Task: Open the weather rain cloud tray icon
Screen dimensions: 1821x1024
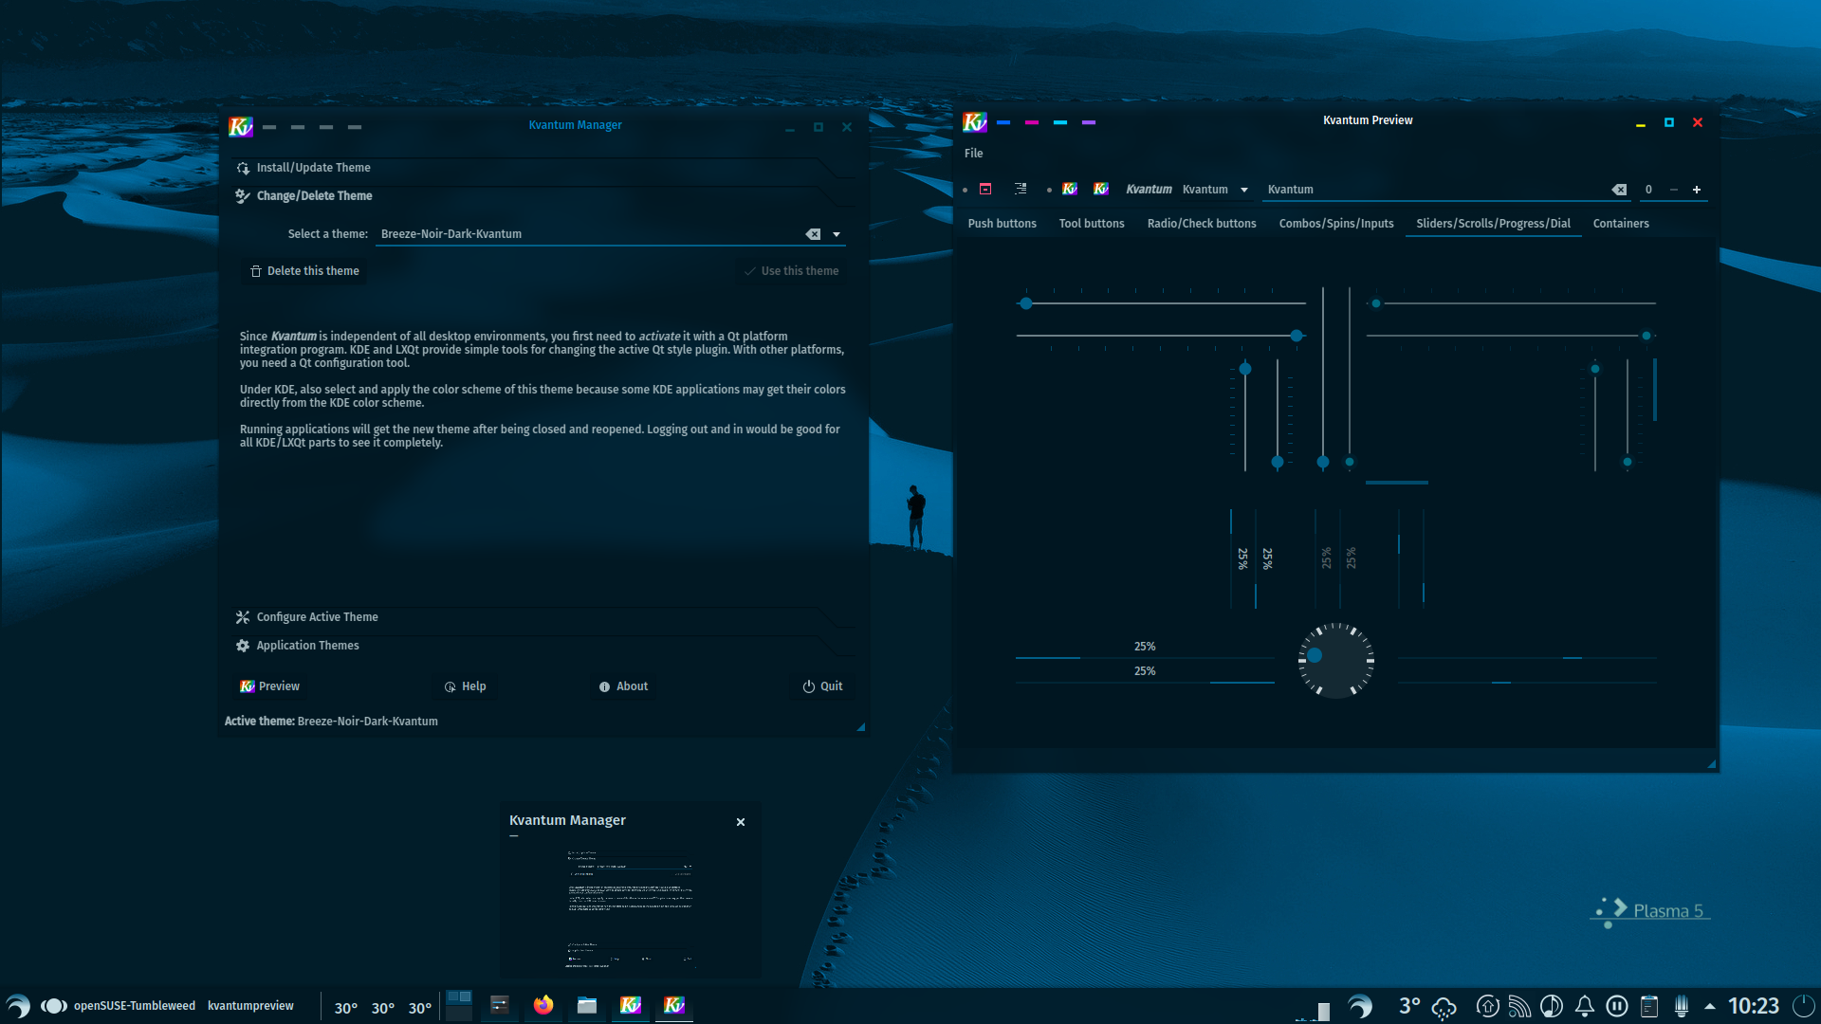Action: (x=1444, y=1007)
